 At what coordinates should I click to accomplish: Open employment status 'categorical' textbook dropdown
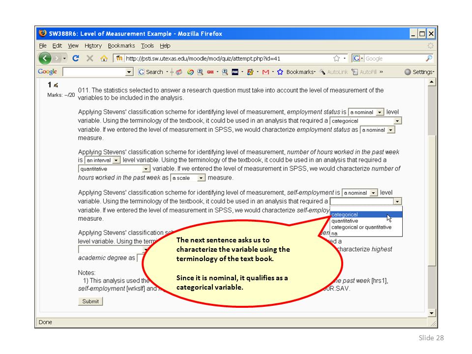365,121
